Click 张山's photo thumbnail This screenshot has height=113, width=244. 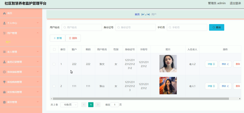(168, 86)
